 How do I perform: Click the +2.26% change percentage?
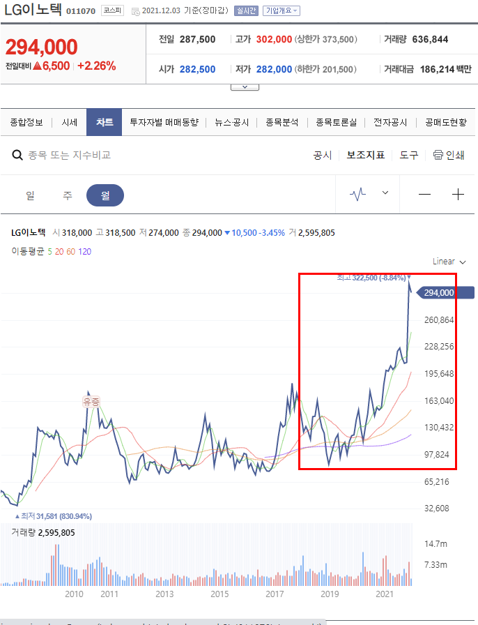pyautogui.click(x=96, y=66)
